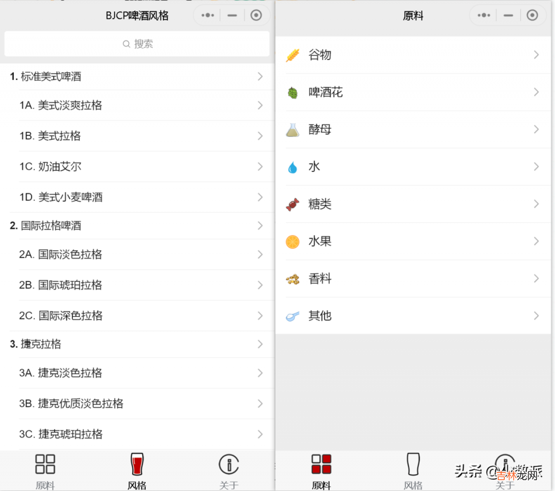Open the 关于 tab in left panel
The width and height of the screenshot is (555, 491).
pos(229,471)
